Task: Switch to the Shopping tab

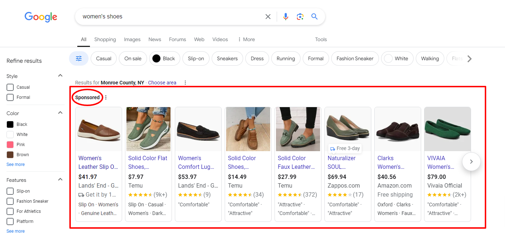Action: tap(105, 39)
